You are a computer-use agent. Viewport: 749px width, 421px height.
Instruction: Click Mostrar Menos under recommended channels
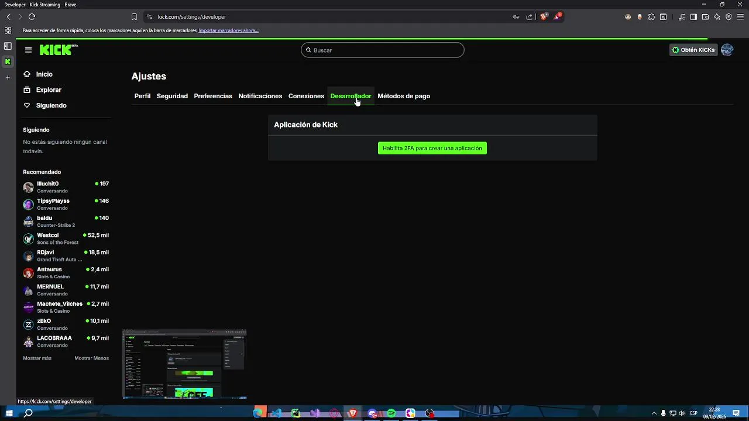pos(91,358)
